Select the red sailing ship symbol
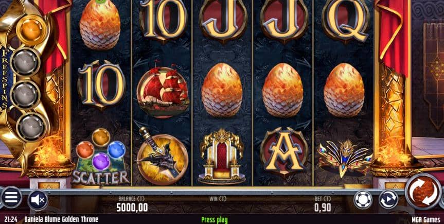This screenshot has height=224, width=444. [163, 89]
